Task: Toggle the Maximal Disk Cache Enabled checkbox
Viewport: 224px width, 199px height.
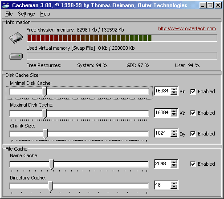Action: click(193, 113)
